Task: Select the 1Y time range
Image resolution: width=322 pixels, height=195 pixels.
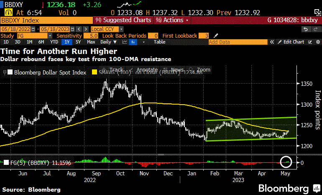Action: point(67,42)
